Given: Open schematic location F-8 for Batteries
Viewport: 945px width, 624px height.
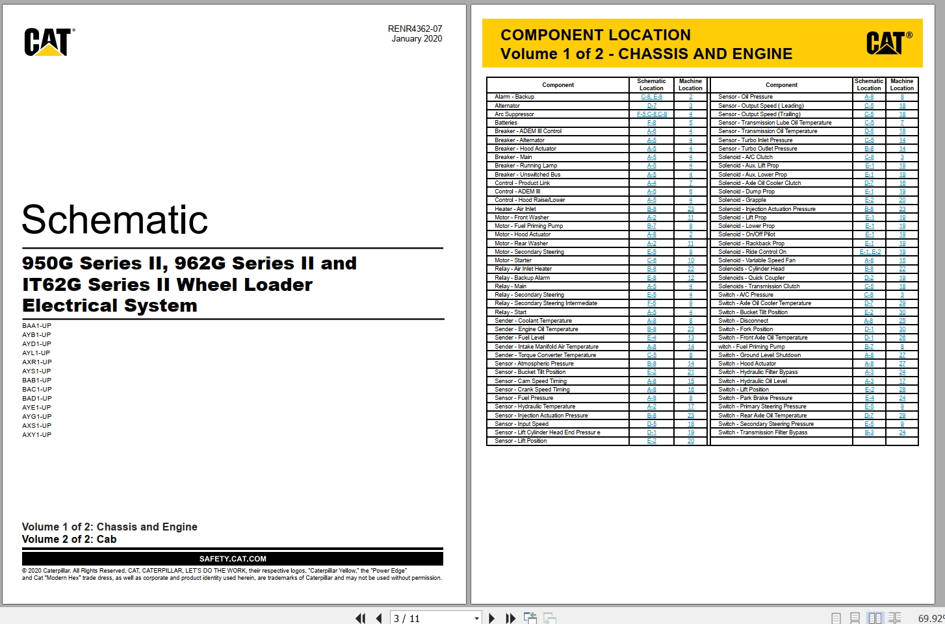Looking at the screenshot, I should tap(651, 123).
